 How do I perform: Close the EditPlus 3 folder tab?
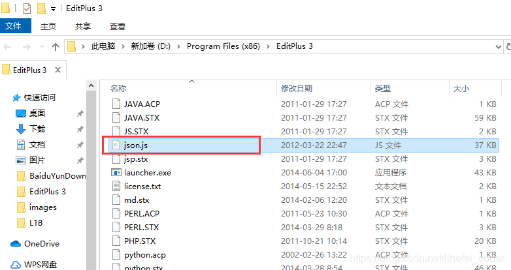point(58,70)
